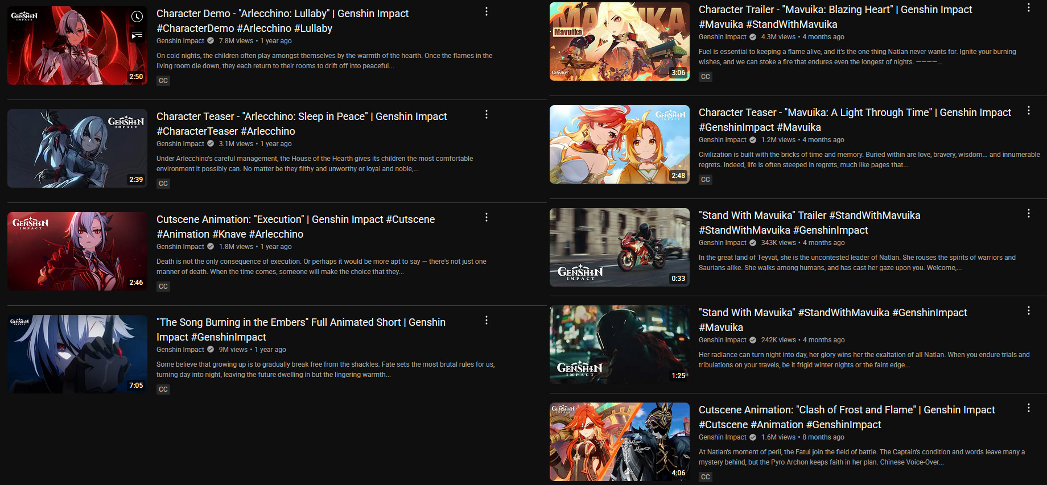Screen dimensions: 1047x485
Task: Click description starting 'At Natlan's moment of peril'
Action: 861,457
